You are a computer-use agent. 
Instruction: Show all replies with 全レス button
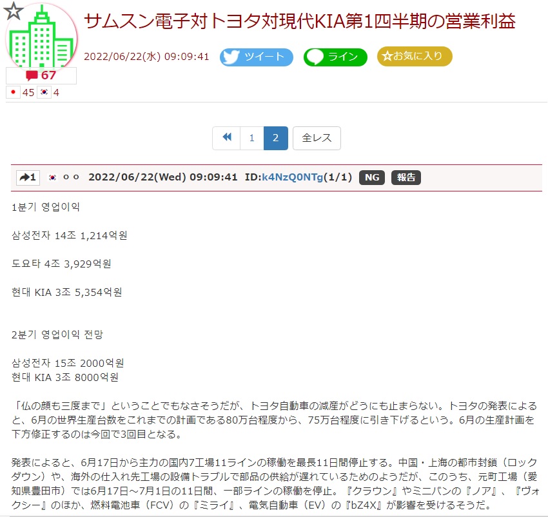(317, 138)
